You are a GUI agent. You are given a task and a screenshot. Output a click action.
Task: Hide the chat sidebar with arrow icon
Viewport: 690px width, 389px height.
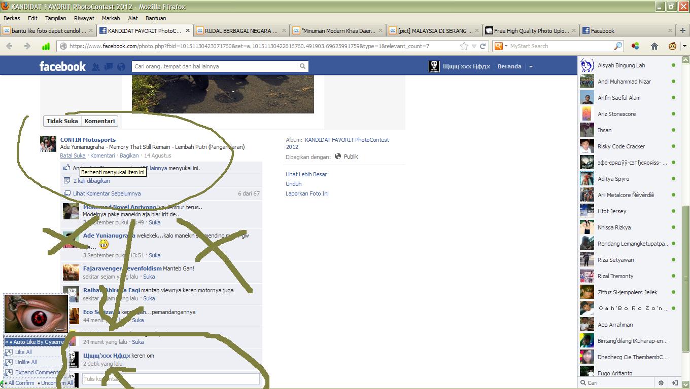tap(675, 383)
